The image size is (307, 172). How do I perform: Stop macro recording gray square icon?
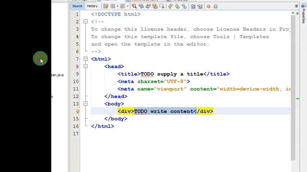[x=215, y=6]
